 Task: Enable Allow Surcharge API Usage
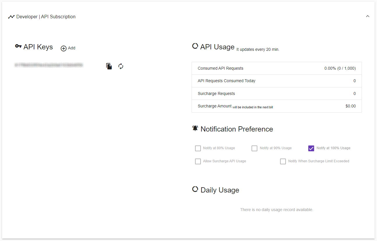pyautogui.click(x=198, y=161)
